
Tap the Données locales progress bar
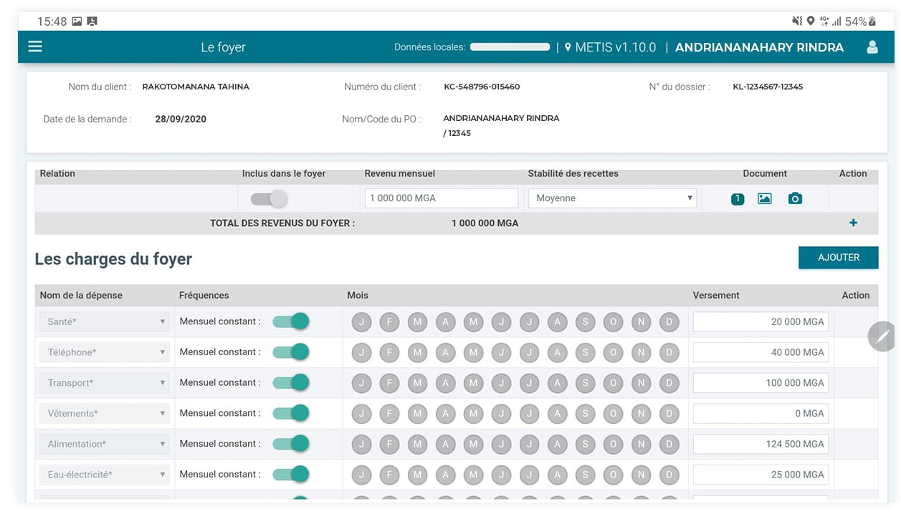[x=510, y=47]
